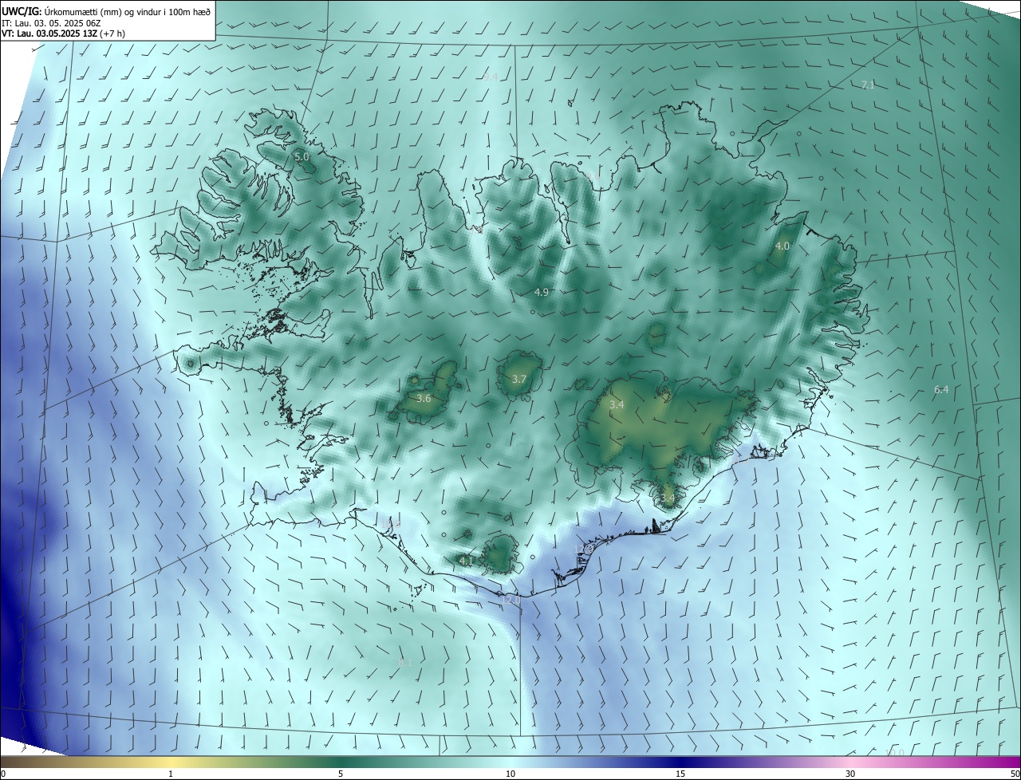
Task: Click the 3.6 value on the western glacier
Action: point(424,398)
